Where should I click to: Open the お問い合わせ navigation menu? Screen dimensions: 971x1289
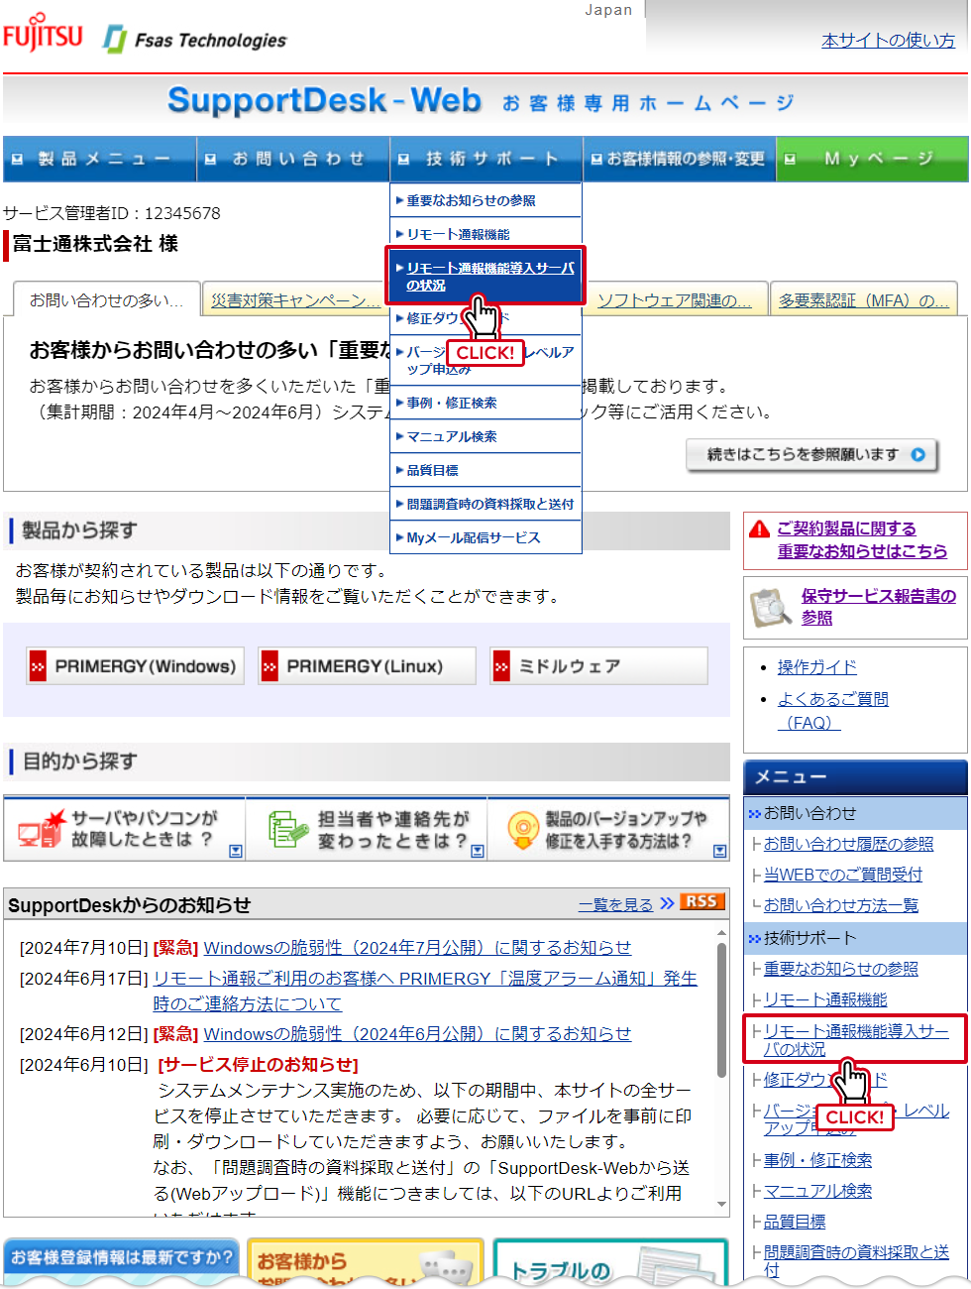(293, 159)
